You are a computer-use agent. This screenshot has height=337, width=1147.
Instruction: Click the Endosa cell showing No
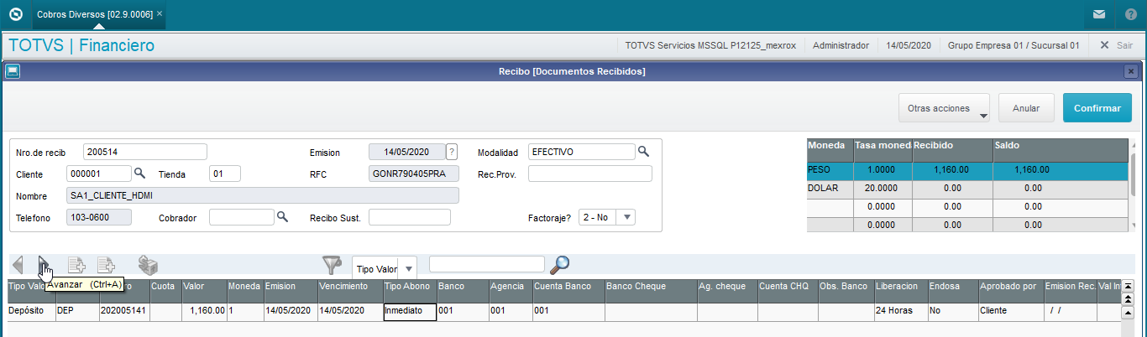click(952, 310)
